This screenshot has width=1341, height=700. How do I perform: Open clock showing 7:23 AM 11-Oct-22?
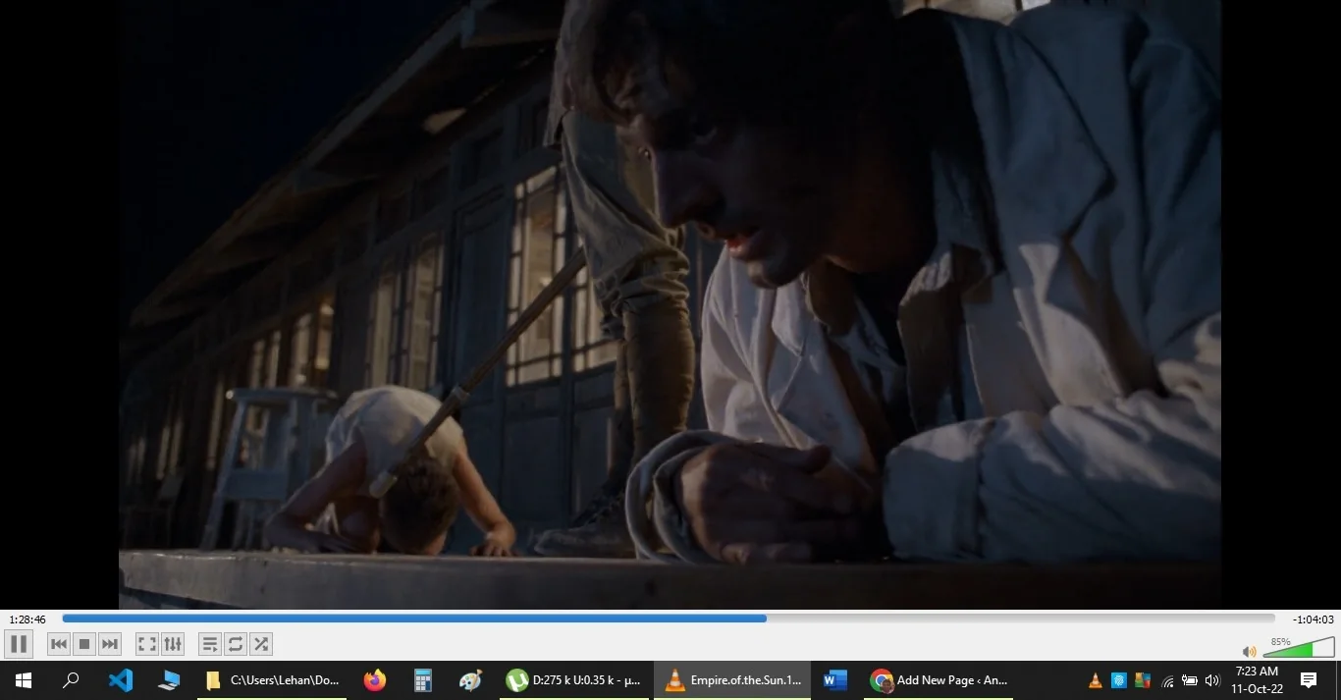pyautogui.click(x=1258, y=680)
